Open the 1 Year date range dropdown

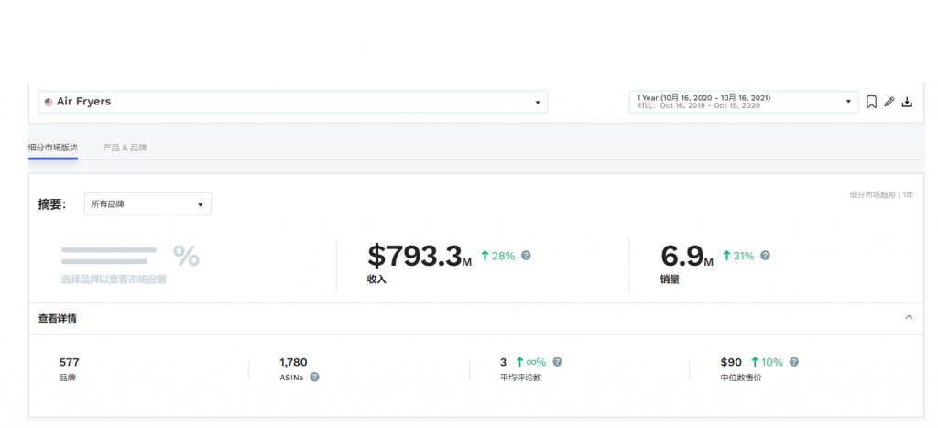click(744, 102)
